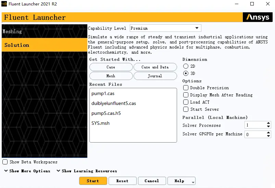Minimize the Fluent Launcher window
The width and height of the screenshot is (275, 188).
click(x=237, y=4)
